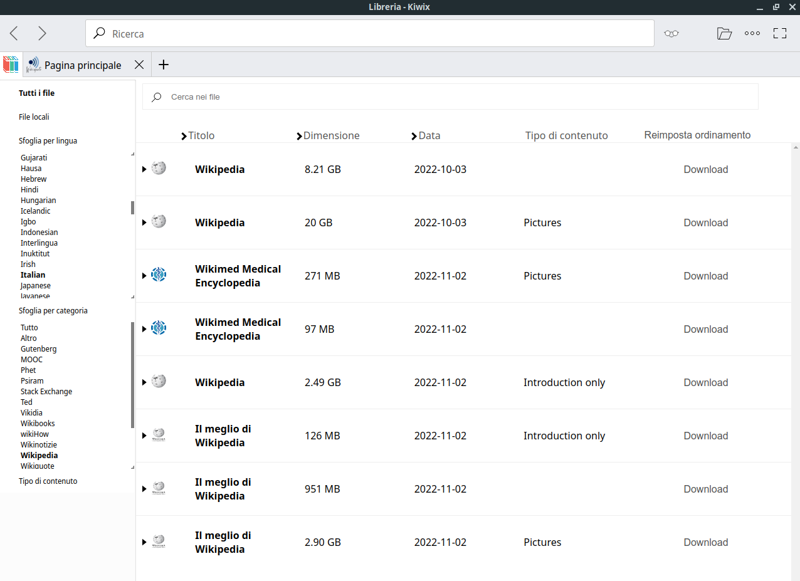The image size is (800, 581).
Task: Download the 126 MB Il meglio di Wikipedia
Action: pyautogui.click(x=705, y=436)
